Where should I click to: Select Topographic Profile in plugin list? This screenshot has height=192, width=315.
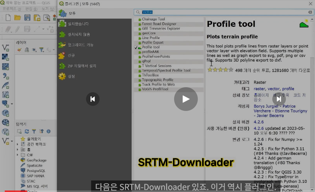pos(157,80)
